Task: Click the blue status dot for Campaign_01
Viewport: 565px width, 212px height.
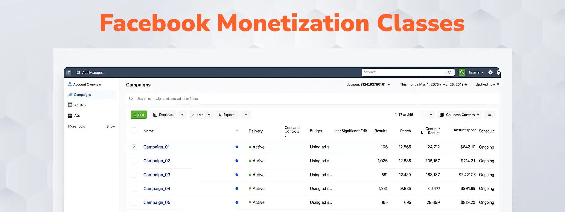Action: coord(237,147)
